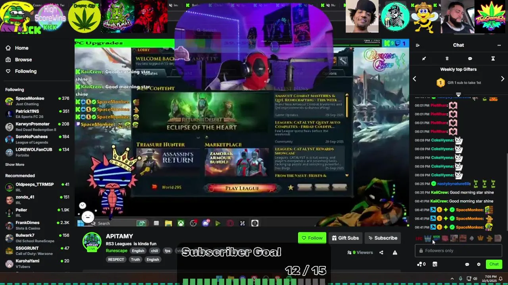Insert the red 'LFG' emote from quick emotes

(x=419, y=238)
